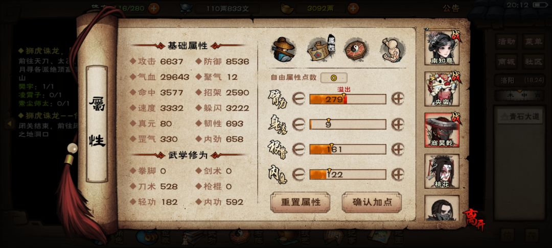Viewport: 552px width, 248px height.
Task: Open the 公告 announcements tab
Action: click(x=451, y=8)
